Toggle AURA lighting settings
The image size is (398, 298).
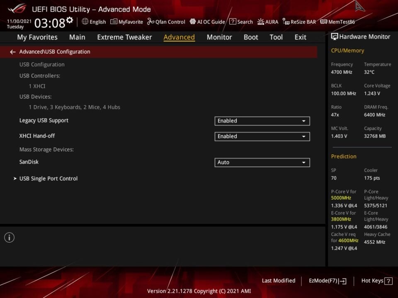tap(268, 22)
